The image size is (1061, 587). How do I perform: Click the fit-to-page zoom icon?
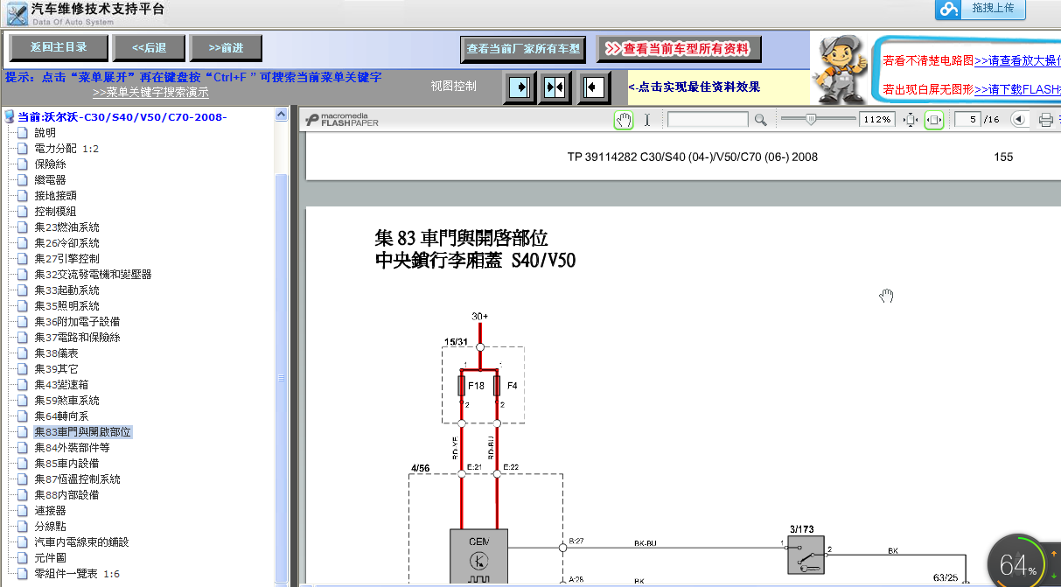[910, 120]
